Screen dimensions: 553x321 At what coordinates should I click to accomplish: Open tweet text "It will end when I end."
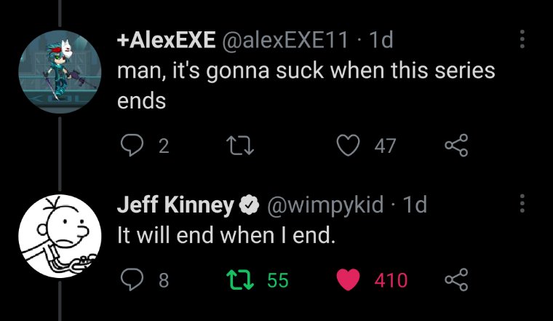(226, 236)
